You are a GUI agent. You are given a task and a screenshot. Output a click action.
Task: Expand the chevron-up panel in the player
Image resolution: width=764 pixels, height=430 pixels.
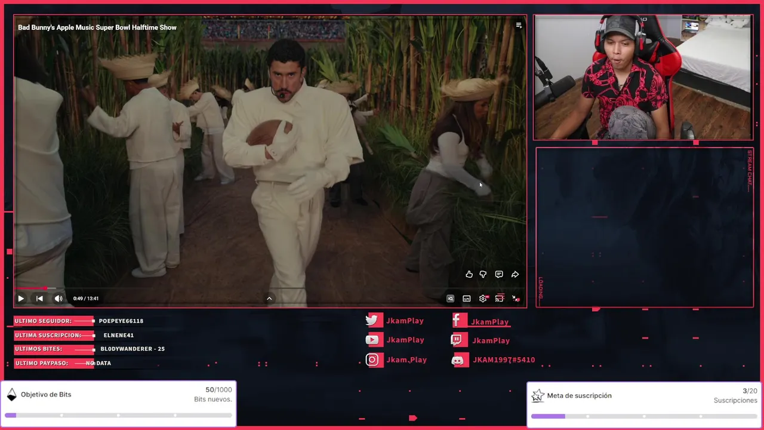[x=269, y=299]
